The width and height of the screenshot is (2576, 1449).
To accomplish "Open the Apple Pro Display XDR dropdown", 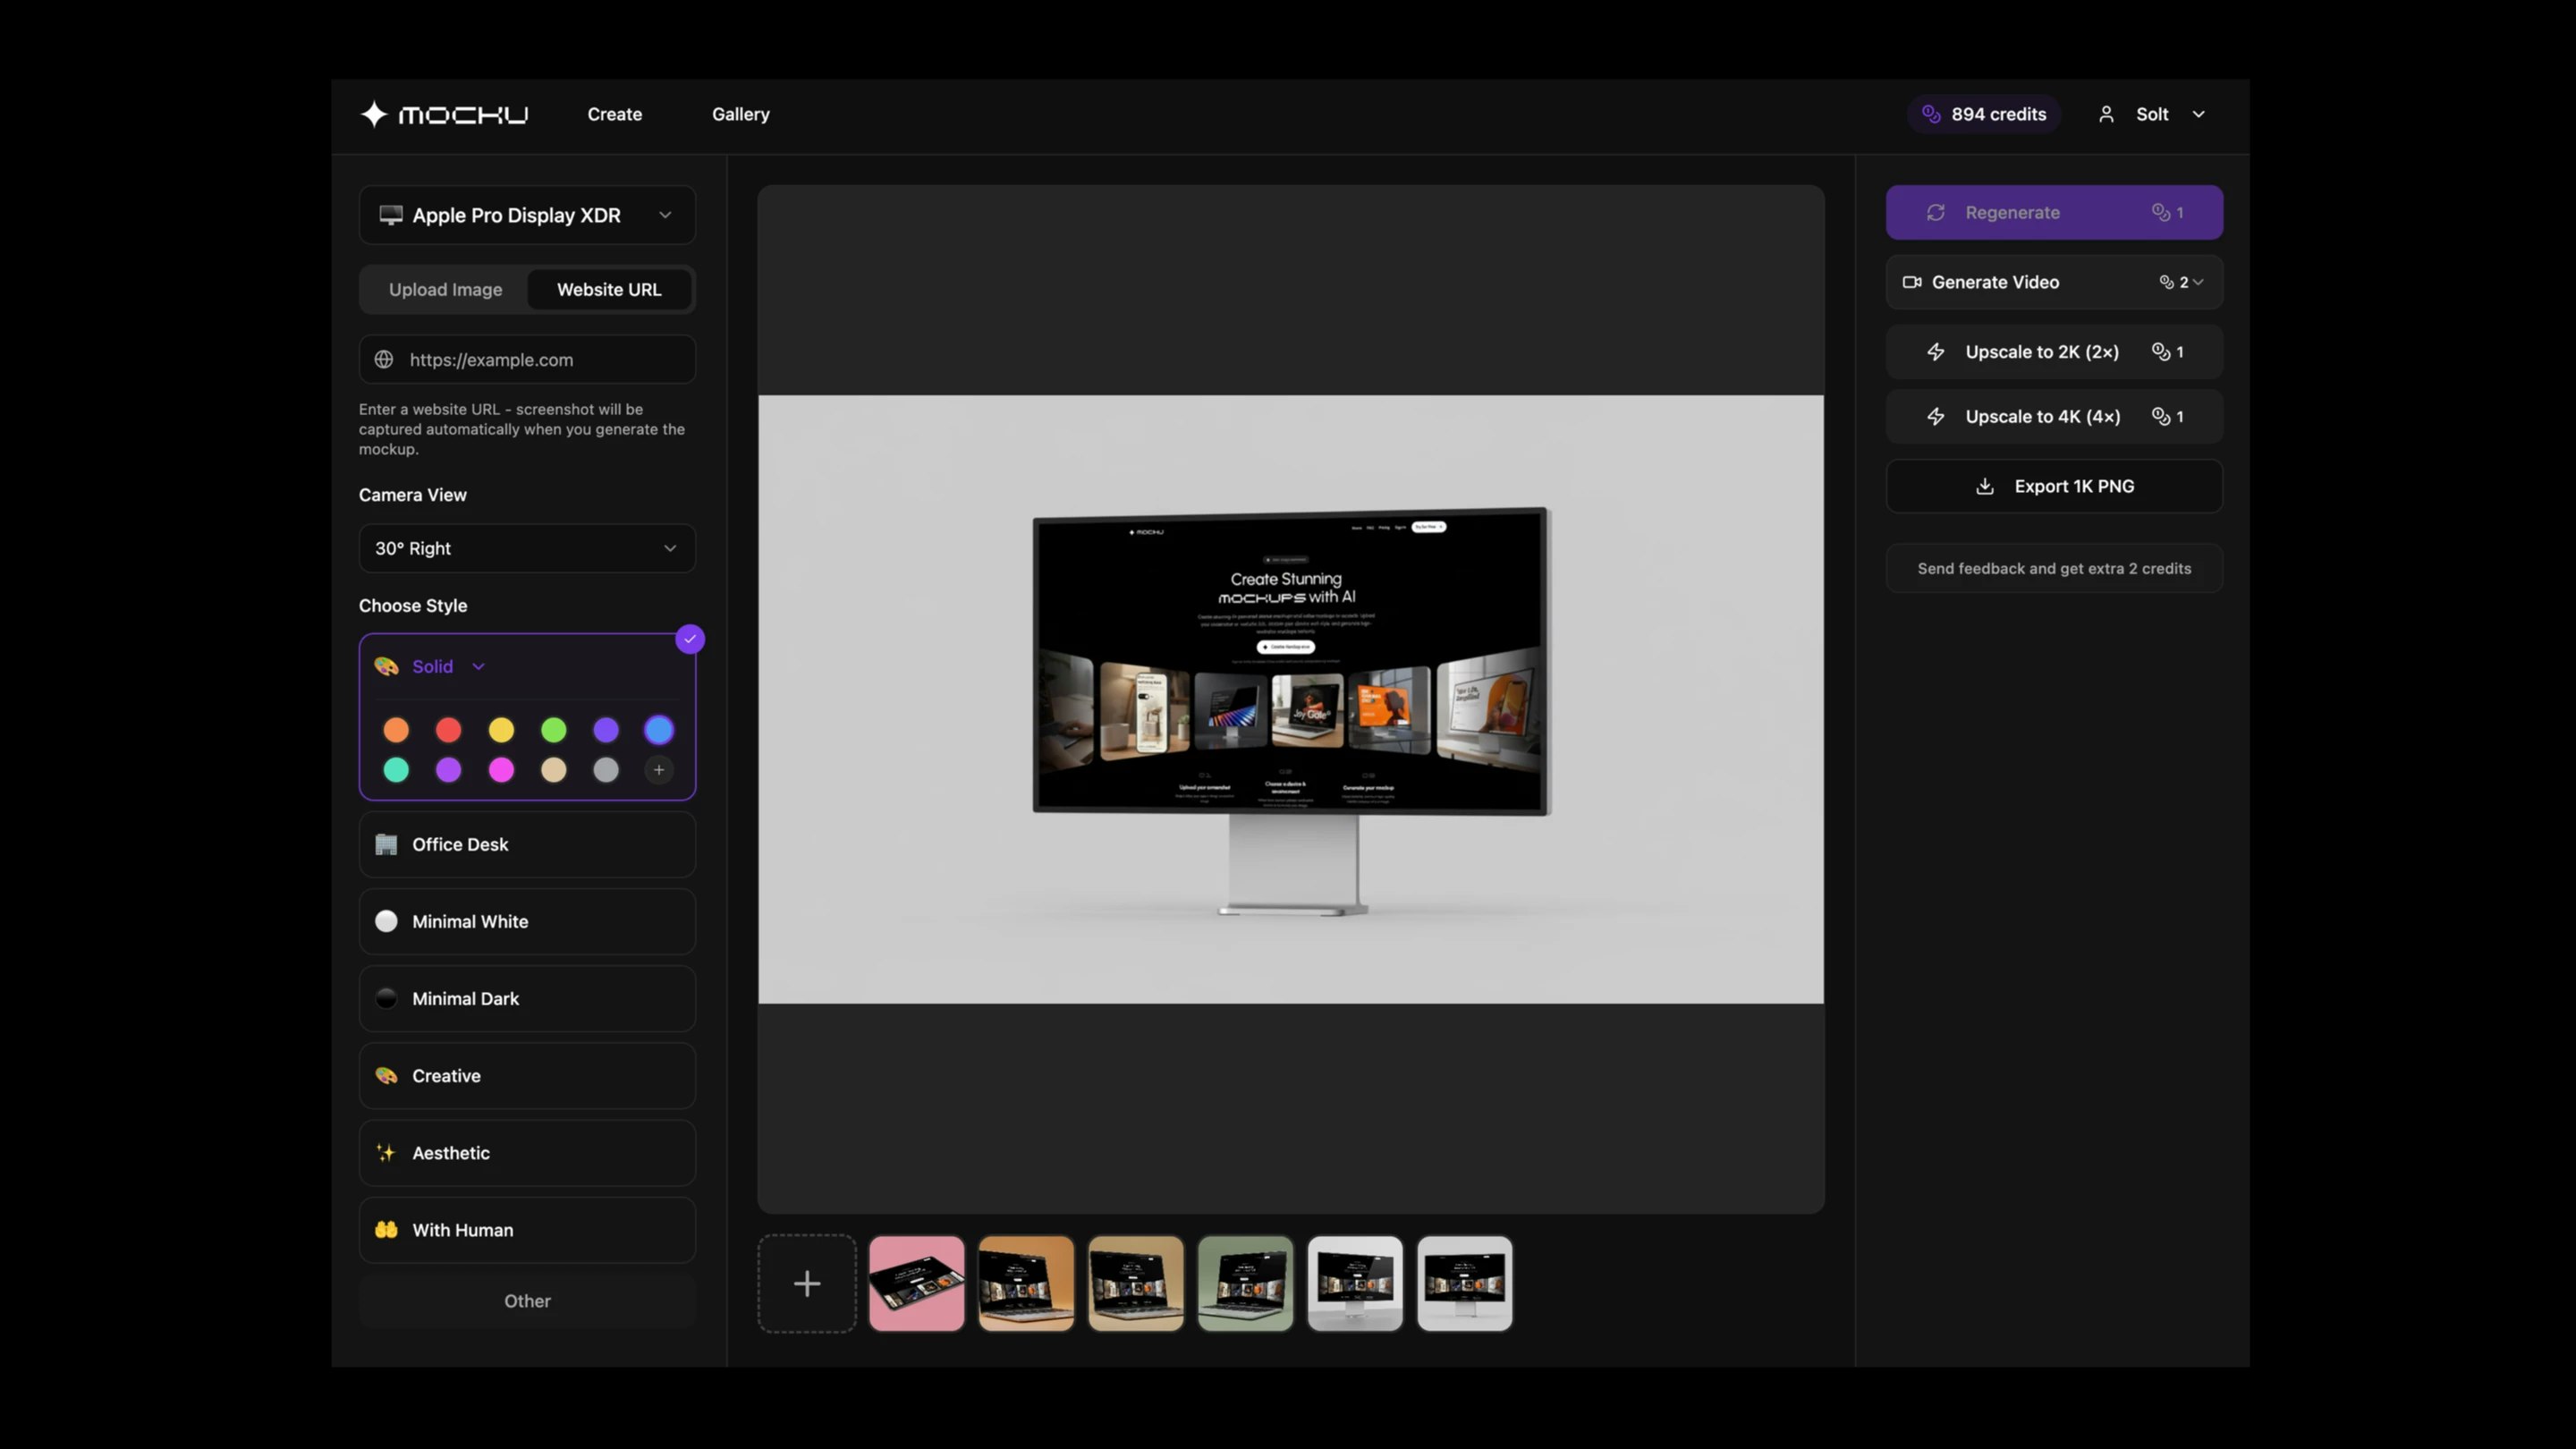I will (x=527, y=215).
